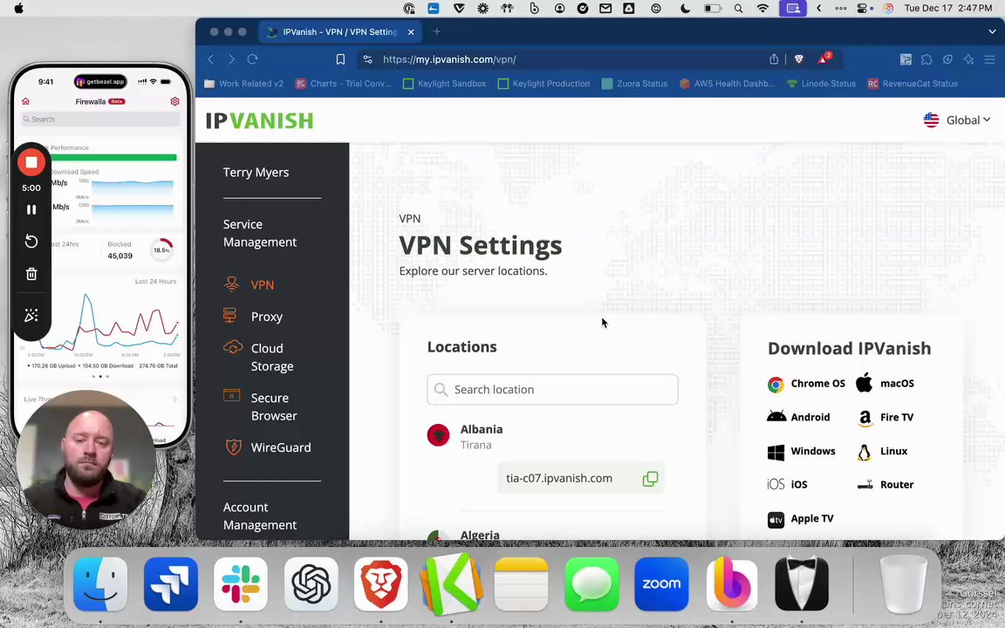Open a new browser tab
1005x628 pixels.
point(436,31)
